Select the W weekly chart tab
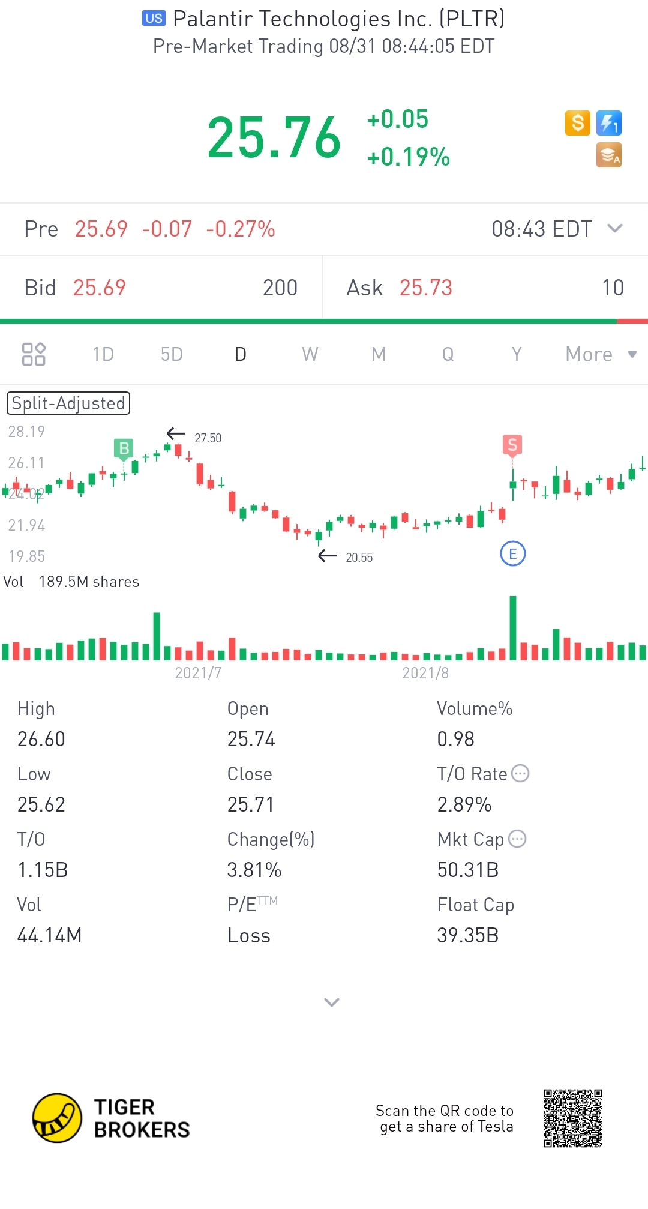The image size is (648, 1209). [x=310, y=354]
